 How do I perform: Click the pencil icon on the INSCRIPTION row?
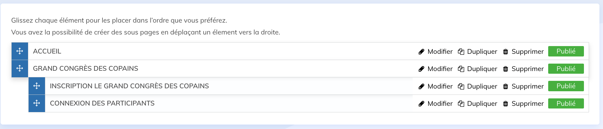coord(421,86)
